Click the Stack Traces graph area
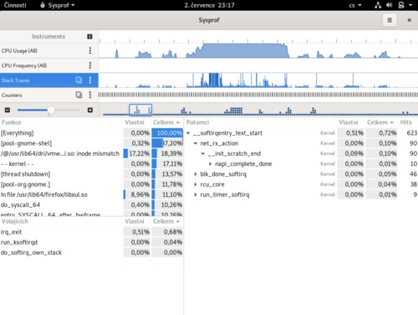Viewport: 418px width, 315px height. coord(258,80)
